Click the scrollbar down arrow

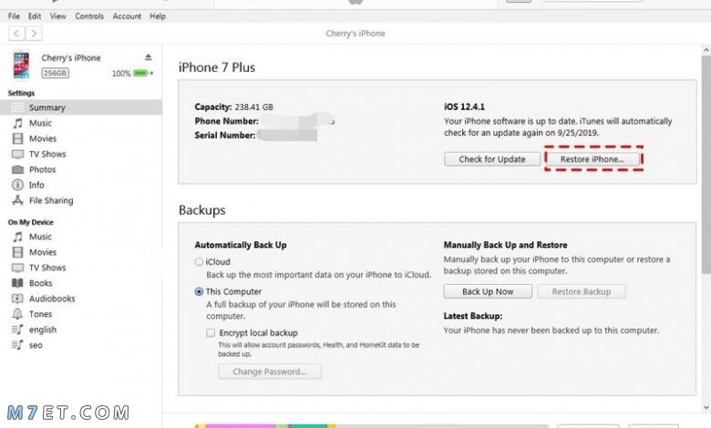coord(706,407)
